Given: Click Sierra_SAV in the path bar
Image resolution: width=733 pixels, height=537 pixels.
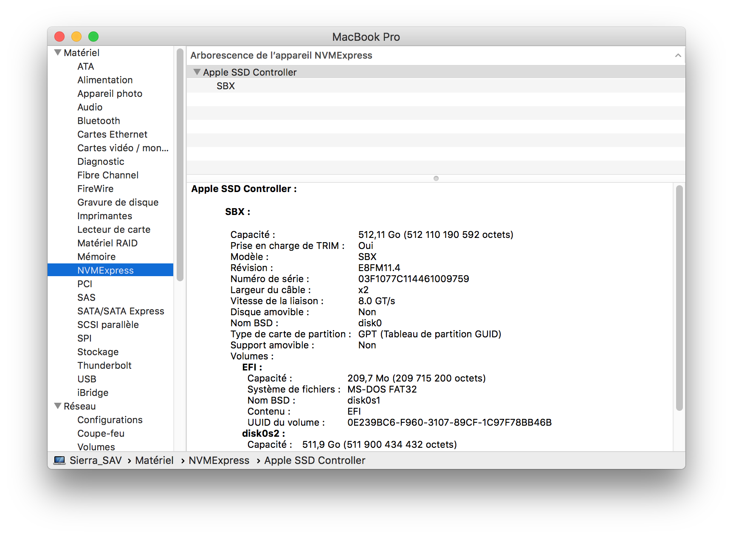Looking at the screenshot, I should tap(96, 461).
